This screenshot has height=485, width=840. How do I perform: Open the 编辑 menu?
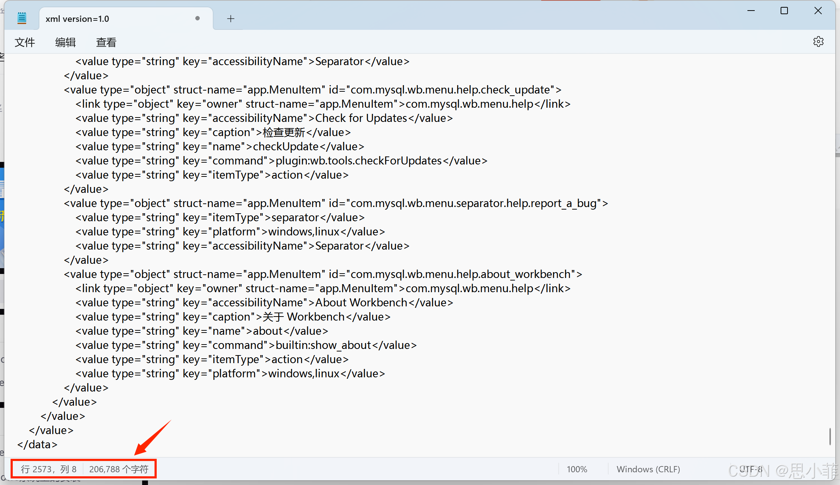[66, 42]
